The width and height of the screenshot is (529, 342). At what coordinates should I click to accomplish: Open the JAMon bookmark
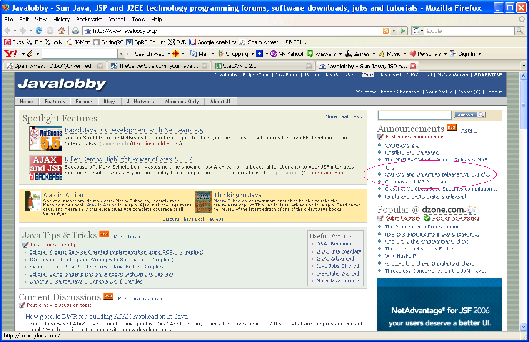pos(78,42)
